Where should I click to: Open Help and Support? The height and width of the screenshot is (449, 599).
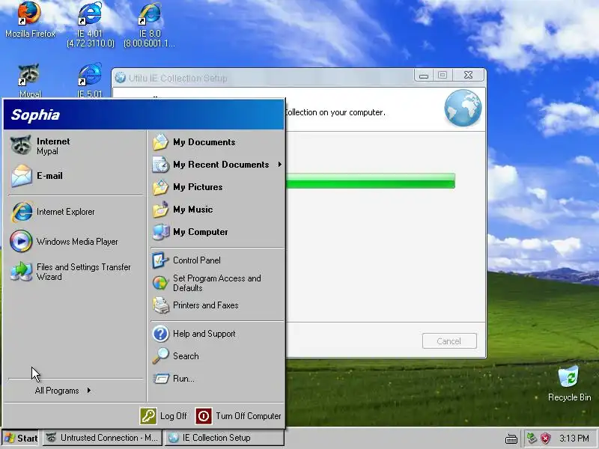(217, 334)
